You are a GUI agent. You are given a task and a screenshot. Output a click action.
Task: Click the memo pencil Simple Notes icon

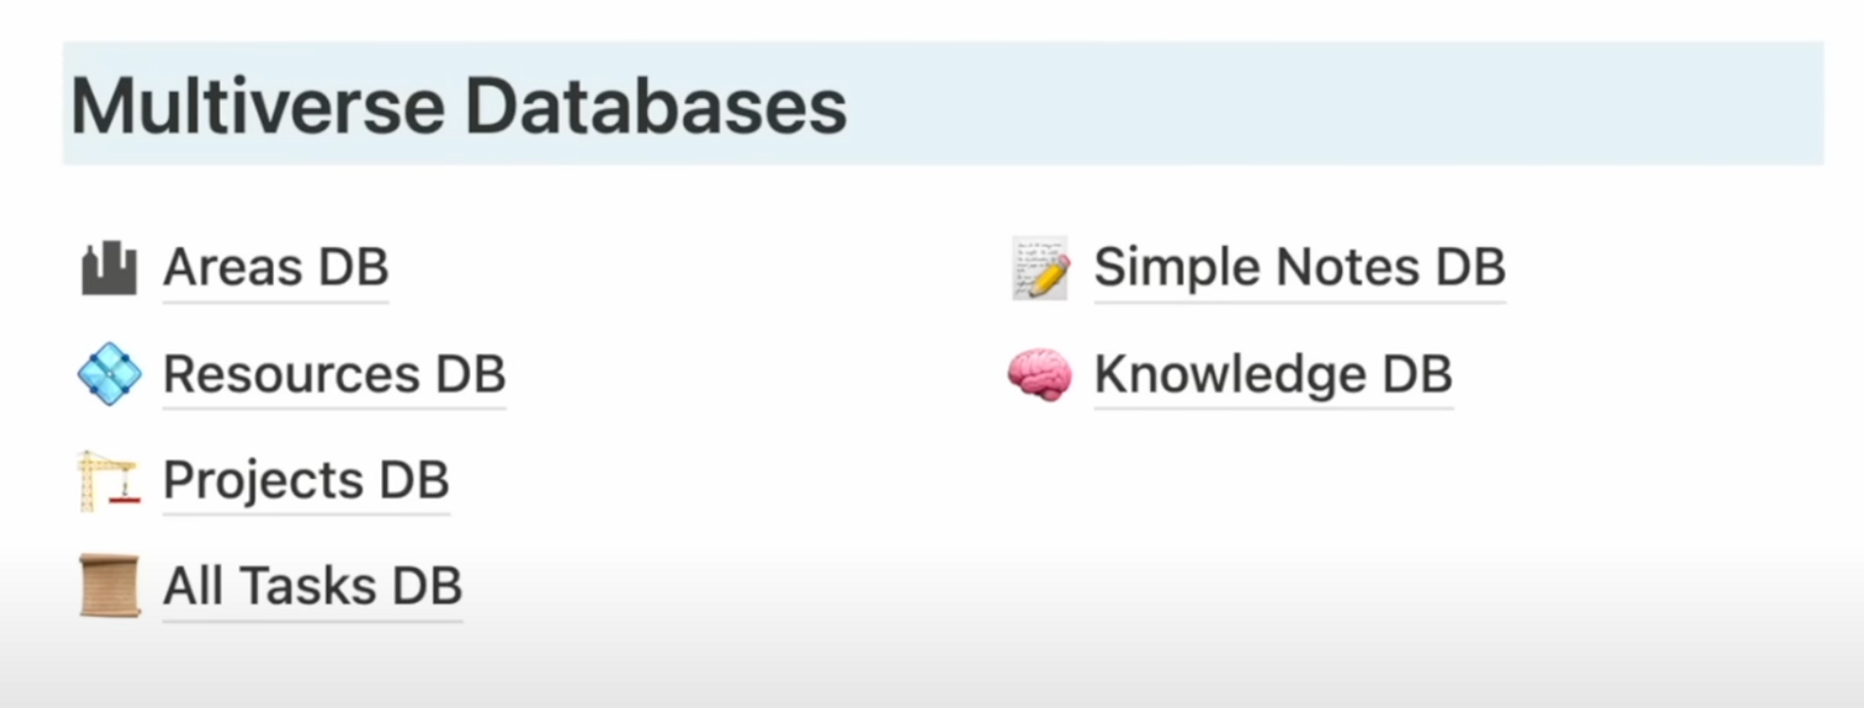(x=1039, y=268)
